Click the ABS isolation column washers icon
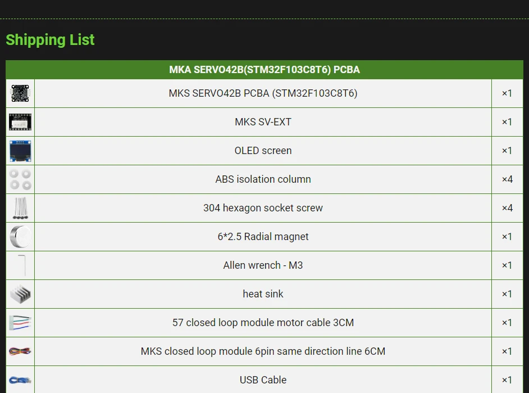This screenshot has height=393, width=529. pos(20,179)
